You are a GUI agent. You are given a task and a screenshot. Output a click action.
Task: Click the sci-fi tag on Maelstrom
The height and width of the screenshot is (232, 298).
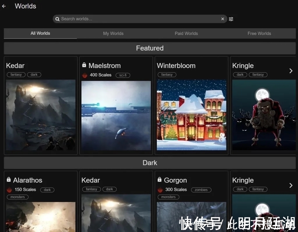(x=123, y=75)
